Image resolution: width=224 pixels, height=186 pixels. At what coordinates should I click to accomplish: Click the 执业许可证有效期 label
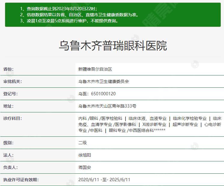point(21,180)
